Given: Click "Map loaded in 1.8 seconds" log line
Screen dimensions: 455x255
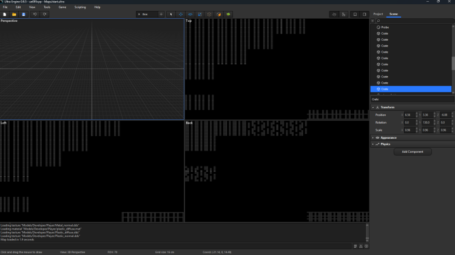Looking at the screenshot, I should [x=18, y=240].
